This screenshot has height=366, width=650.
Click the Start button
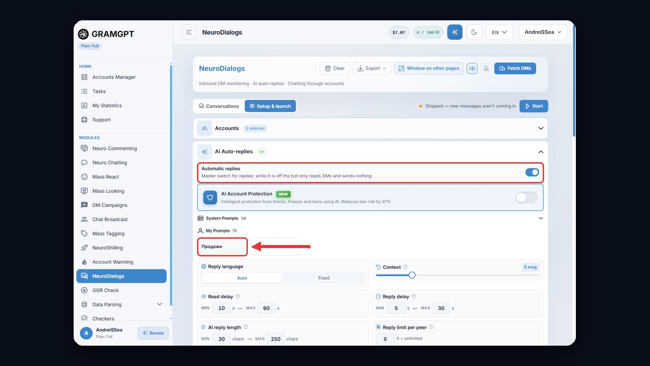[x=534, y=106]
